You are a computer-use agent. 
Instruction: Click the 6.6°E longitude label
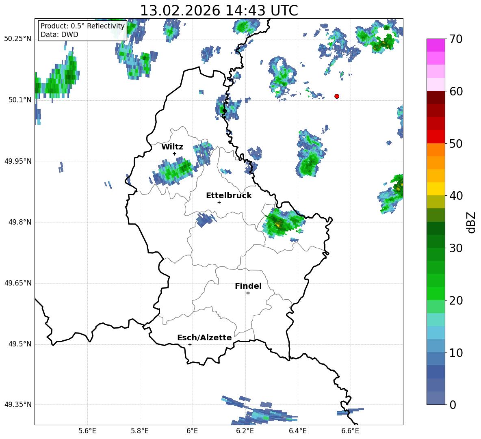[350, 431]
